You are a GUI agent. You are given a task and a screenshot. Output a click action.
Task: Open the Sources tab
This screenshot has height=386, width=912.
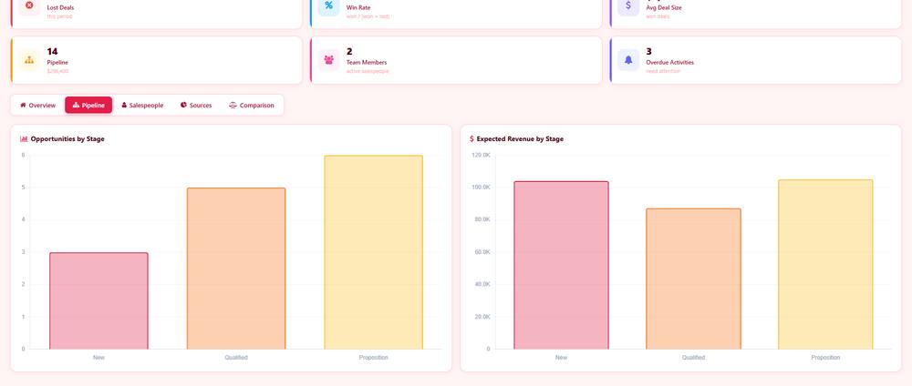[x=196, y=105]
